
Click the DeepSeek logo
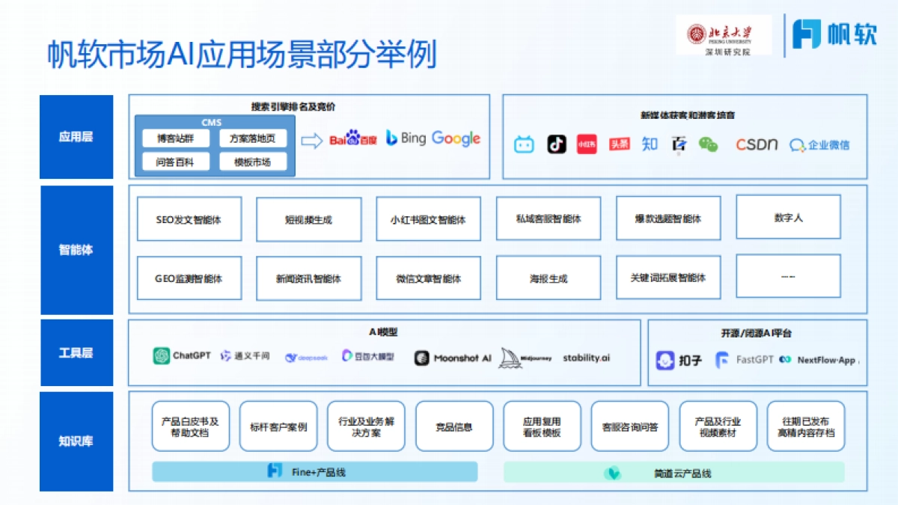(x=308, y=357)
